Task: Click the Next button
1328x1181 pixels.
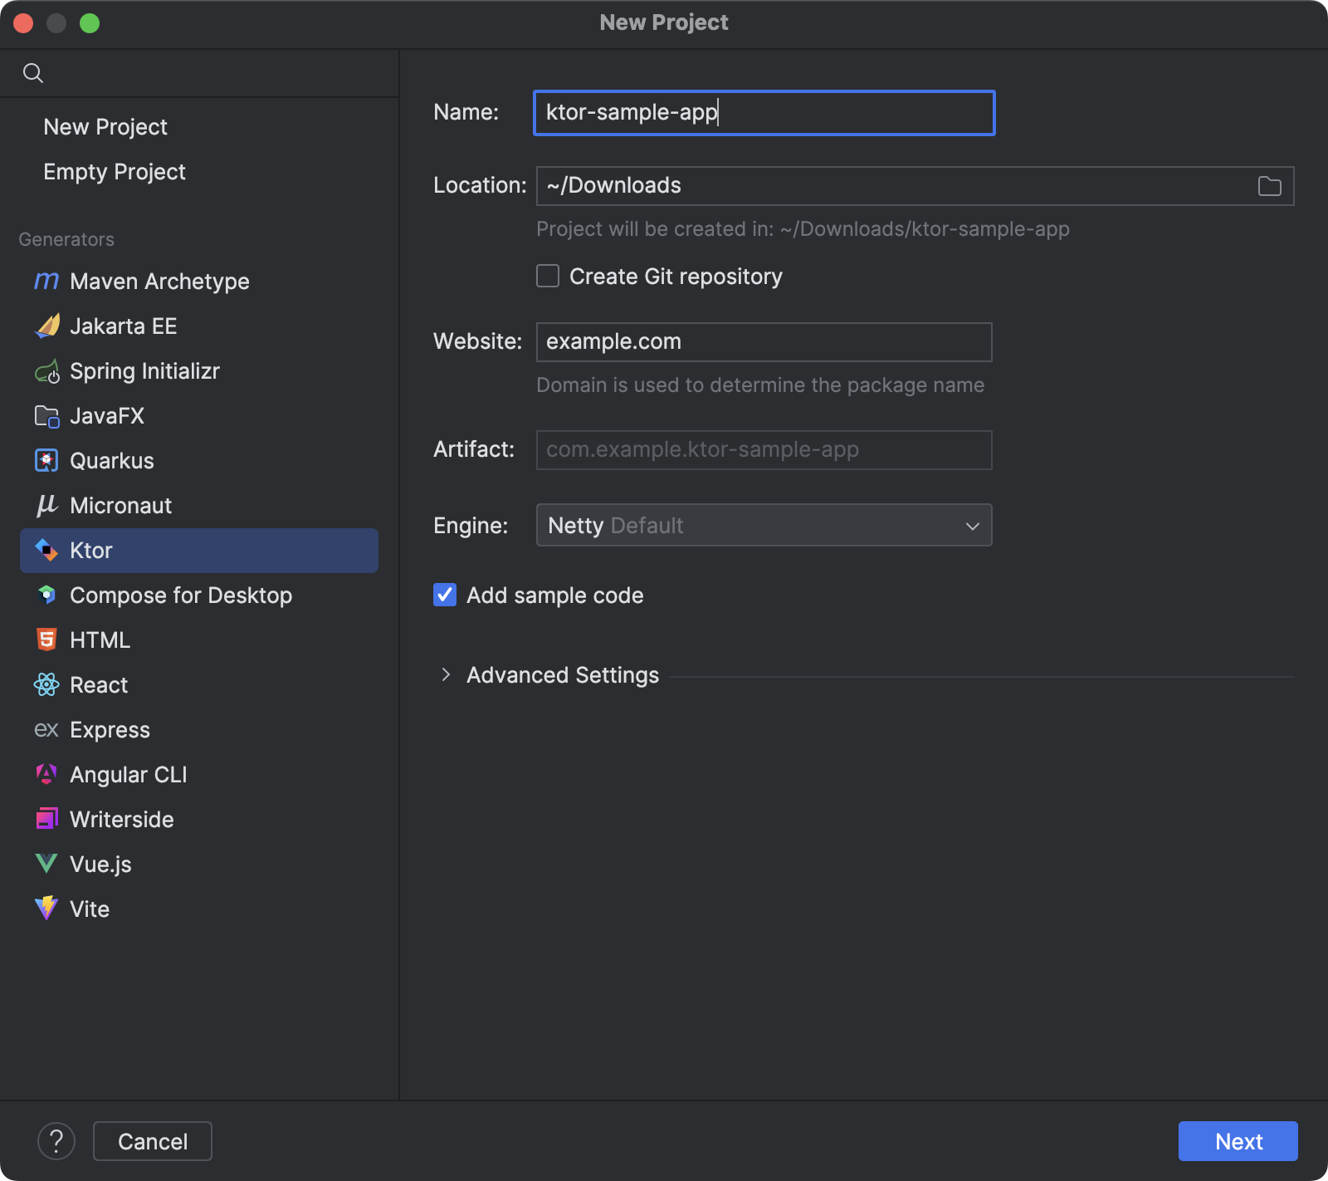Action: [x=1238, y=1141]
